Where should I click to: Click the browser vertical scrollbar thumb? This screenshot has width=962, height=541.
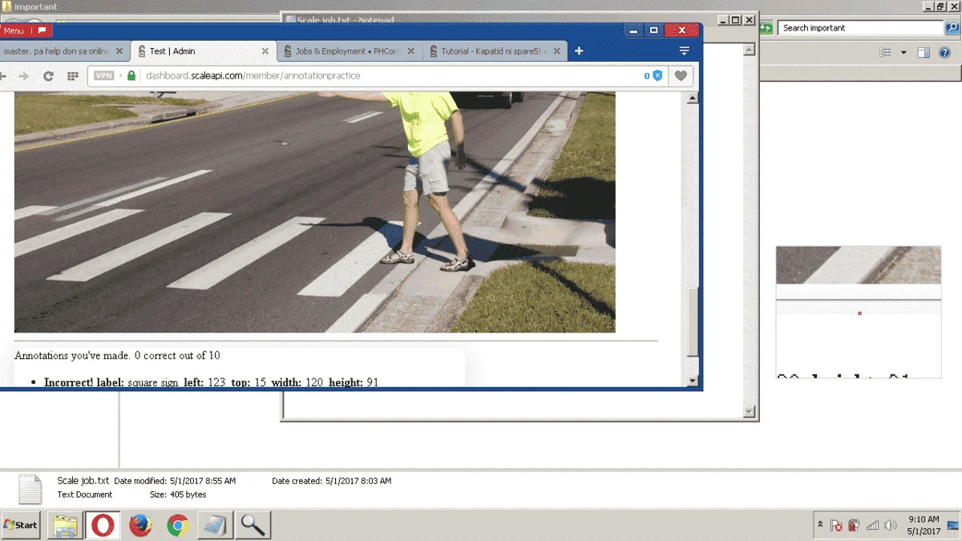coord(693,321)
